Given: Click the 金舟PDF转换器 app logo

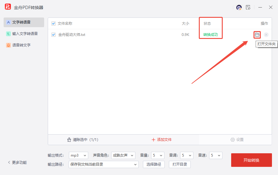Looking at the screenshot, I should click(x=8, y=7).
